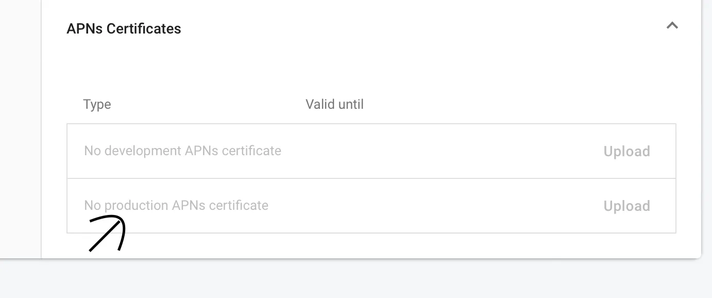Click the APNs Certificates section heading
Screen dimensions: 712x298
[124, 29]
